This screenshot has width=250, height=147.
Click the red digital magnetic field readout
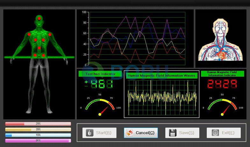(222, 84)
